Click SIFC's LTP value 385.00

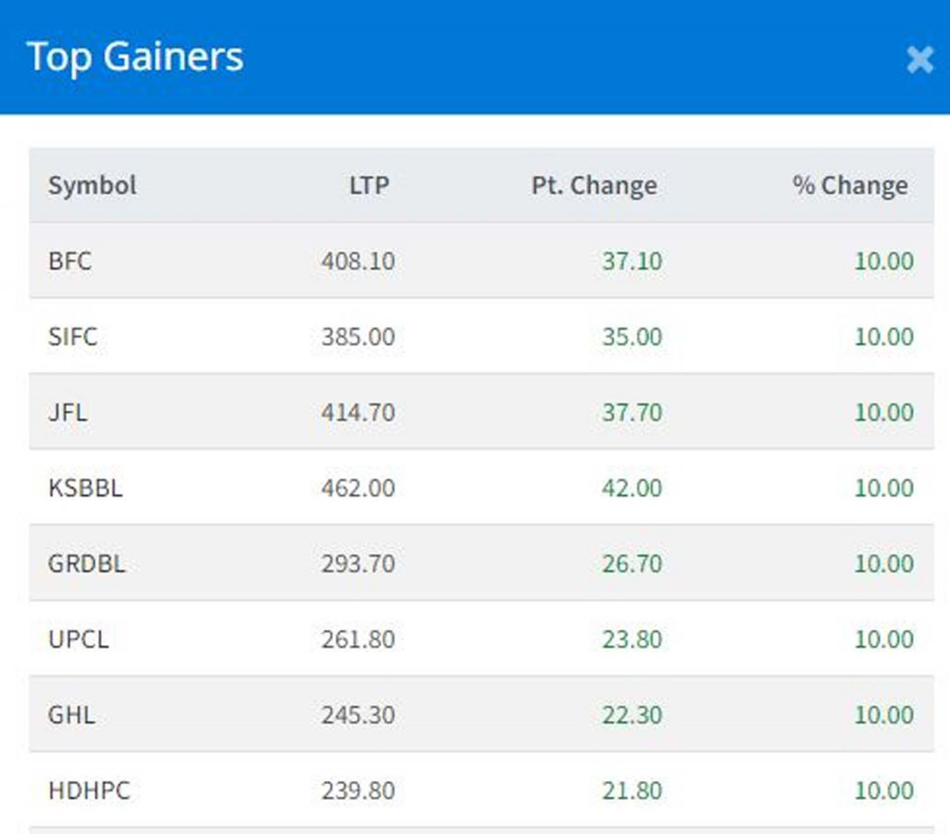point(358,337)
